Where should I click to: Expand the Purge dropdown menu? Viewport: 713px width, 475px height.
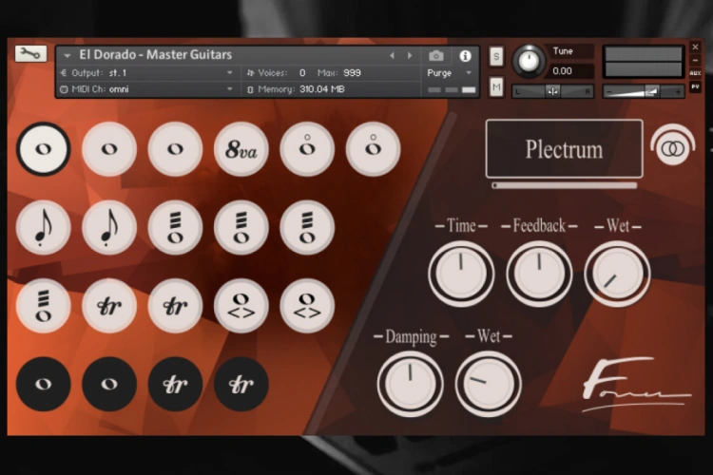click(450, 72)
